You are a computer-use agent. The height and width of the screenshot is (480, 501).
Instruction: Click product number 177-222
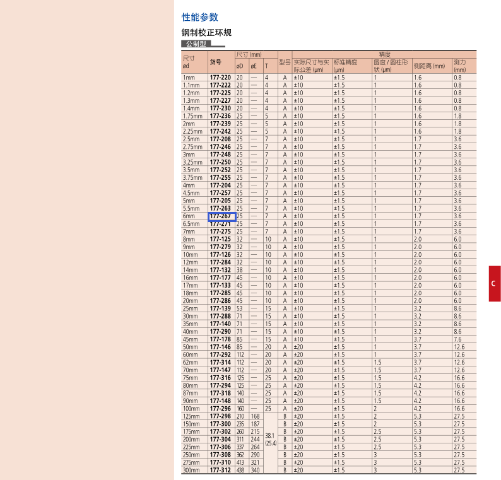pyautogui.click(x=220, y=85)
